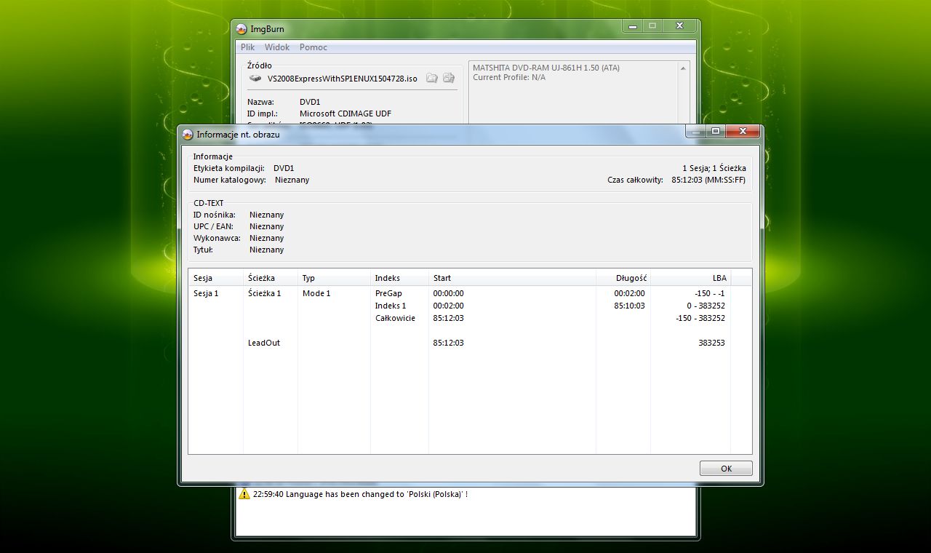Click the 85:10:03 length value

629,306
